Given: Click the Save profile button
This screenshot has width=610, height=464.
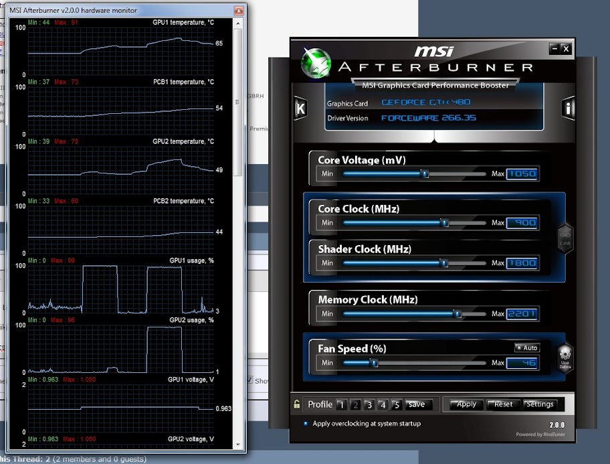Looking at the screenshot, I should click(x=419, y=404).
